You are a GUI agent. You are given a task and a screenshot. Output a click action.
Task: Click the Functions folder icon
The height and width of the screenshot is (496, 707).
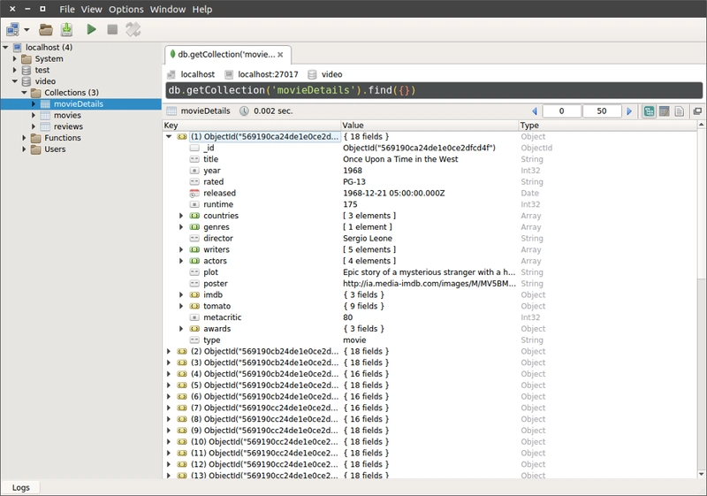(x=35, y=138)
